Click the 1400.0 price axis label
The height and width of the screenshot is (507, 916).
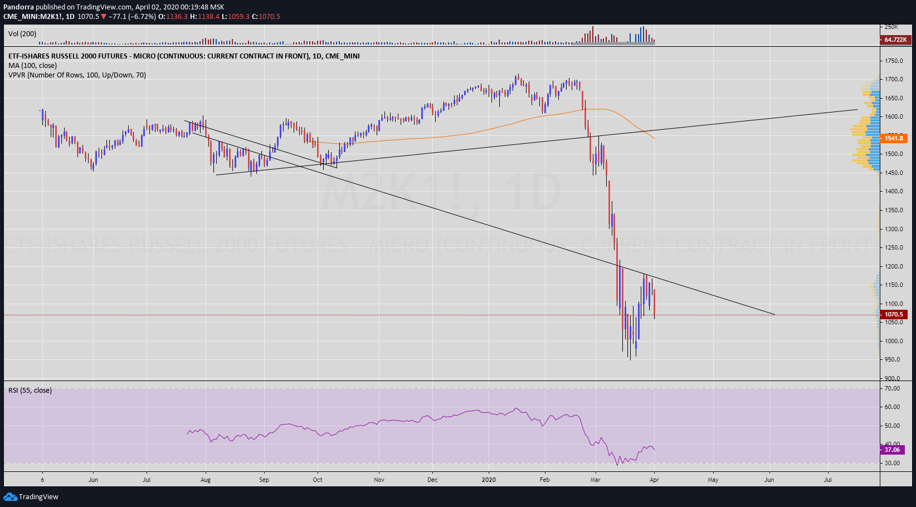(x=894, y=192)
